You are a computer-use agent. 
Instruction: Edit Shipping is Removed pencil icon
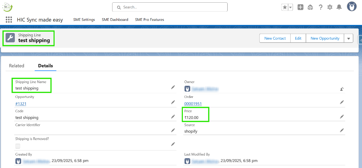point(173,144)
